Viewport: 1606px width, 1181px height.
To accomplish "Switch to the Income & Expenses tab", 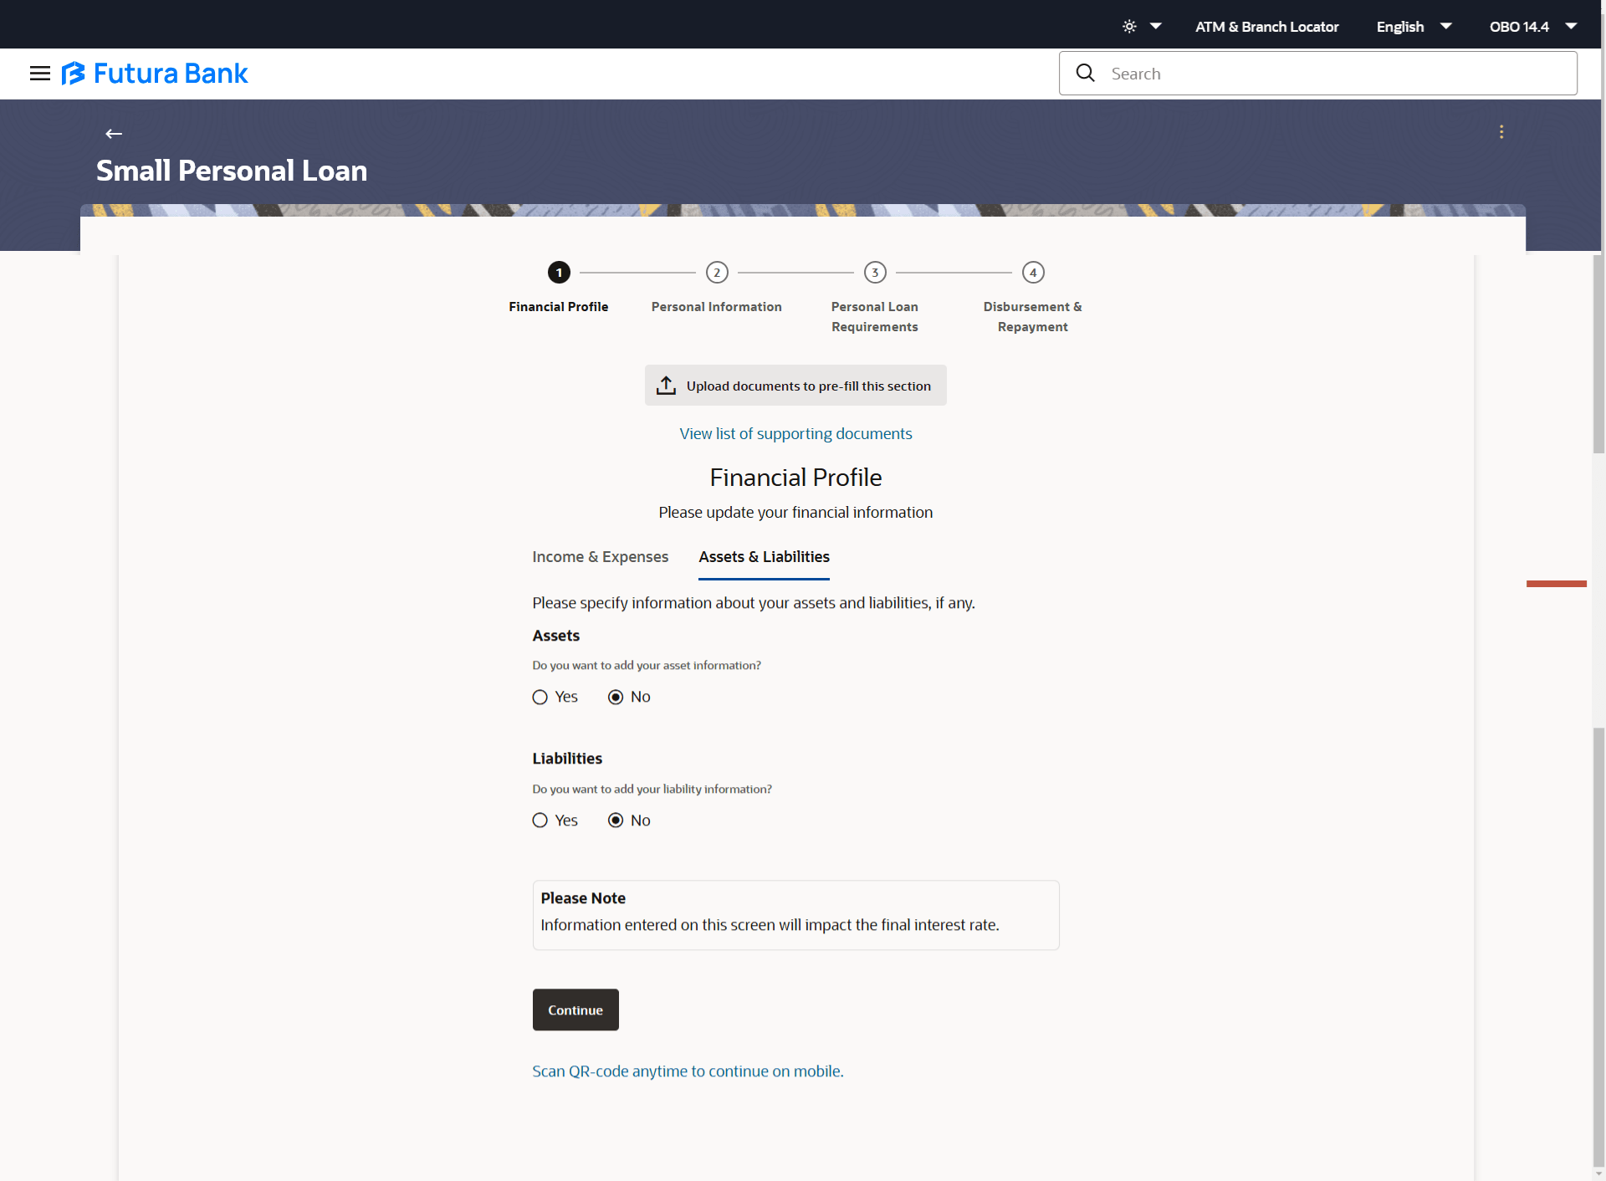I will coord(600,557).
